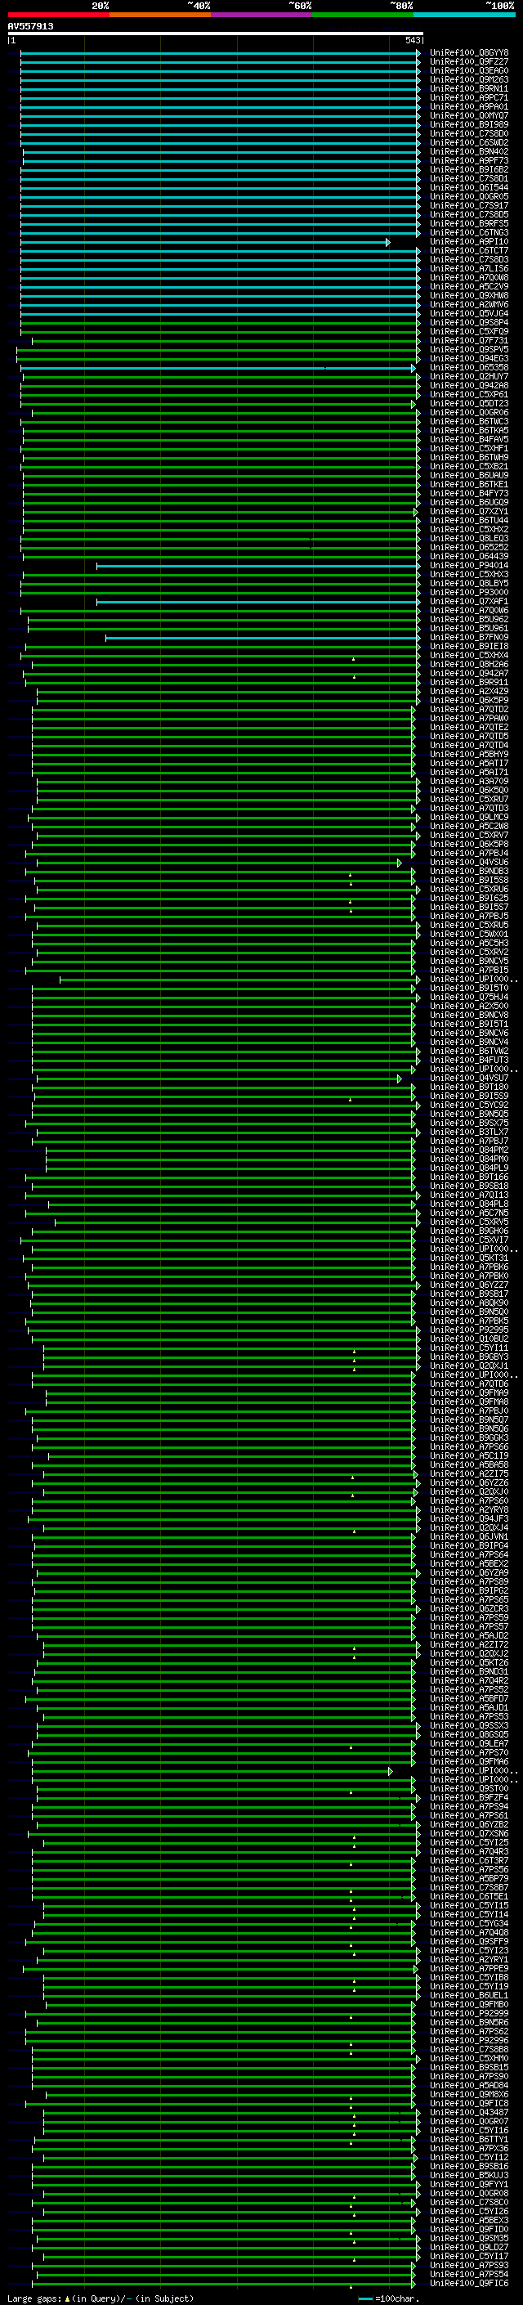Click the 543 query length label
The height and width of the screenshot is (2305, 523).
click(x=412, y=40)
